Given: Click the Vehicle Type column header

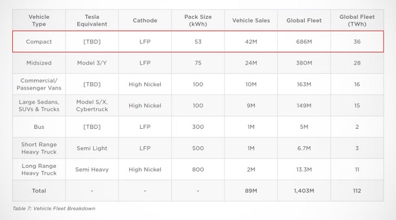Looking at the screenshot, I should point(39,20).
